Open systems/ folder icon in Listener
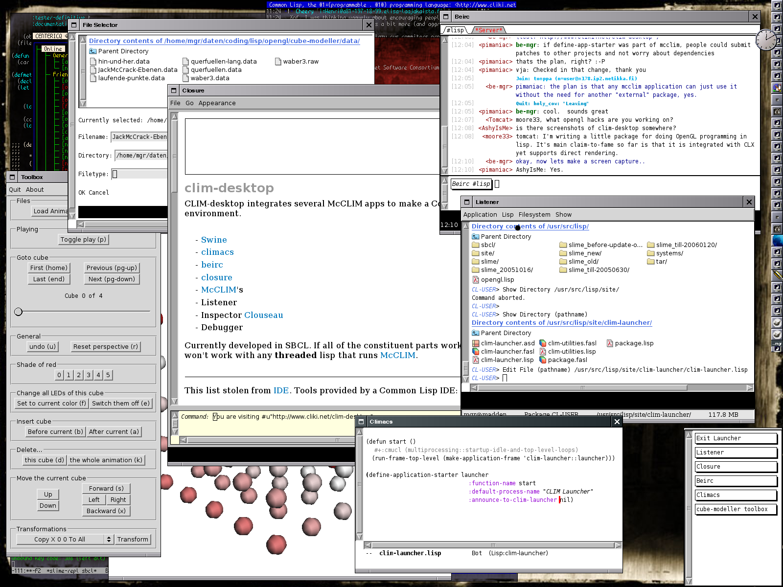783x587 pixels. (x=651, y=253)
